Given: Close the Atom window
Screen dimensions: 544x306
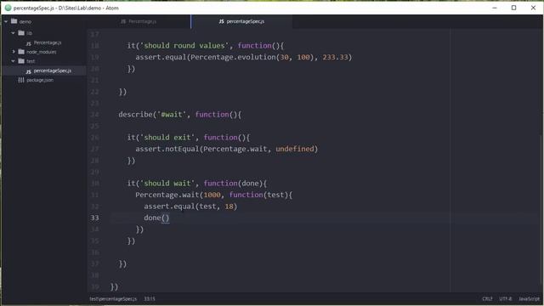Looking at the screenshot, I should point(533,8).
